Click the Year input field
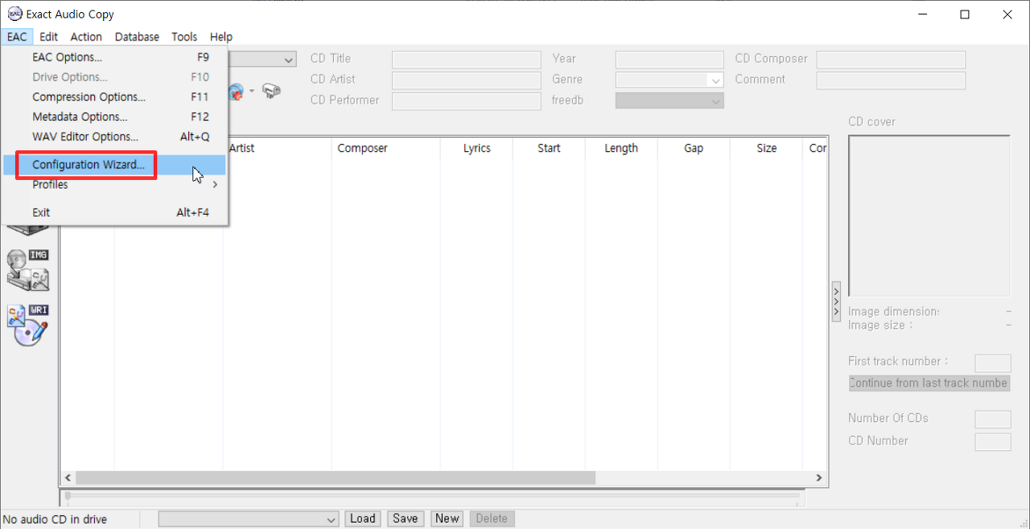The width and height of the screenshot is (1030, 529). (669, 59)
